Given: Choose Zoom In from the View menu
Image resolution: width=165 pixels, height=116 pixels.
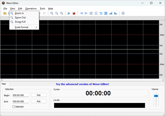Looking at the screenshot, I should point(24,13).
